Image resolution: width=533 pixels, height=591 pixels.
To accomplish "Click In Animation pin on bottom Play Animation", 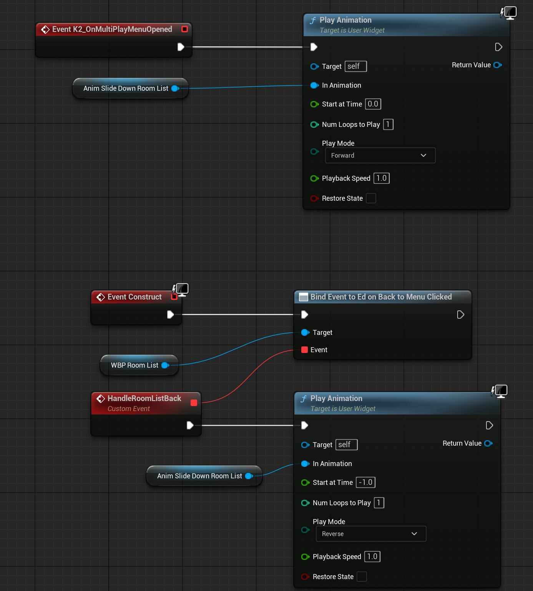I will click(x=305, y=464).
